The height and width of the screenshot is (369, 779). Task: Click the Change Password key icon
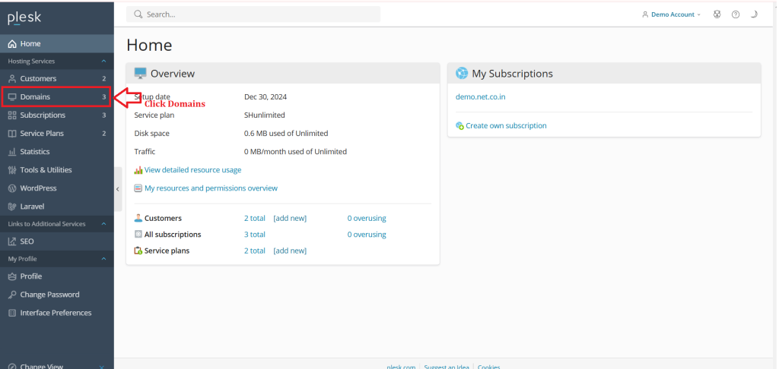(x=12, y=295)
